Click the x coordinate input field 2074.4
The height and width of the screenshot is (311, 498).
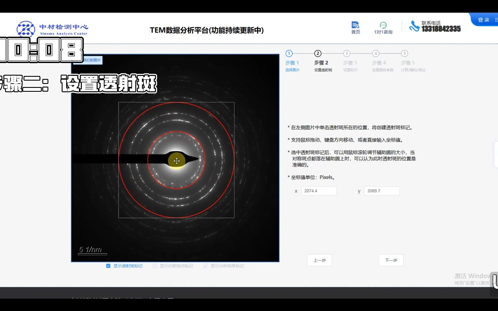[x=319, y=191]
